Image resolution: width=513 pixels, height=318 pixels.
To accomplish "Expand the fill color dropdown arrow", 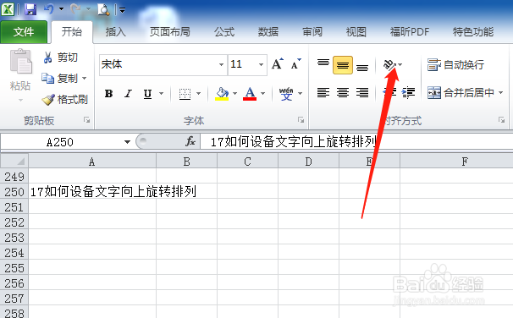I will tap(234, 94).
